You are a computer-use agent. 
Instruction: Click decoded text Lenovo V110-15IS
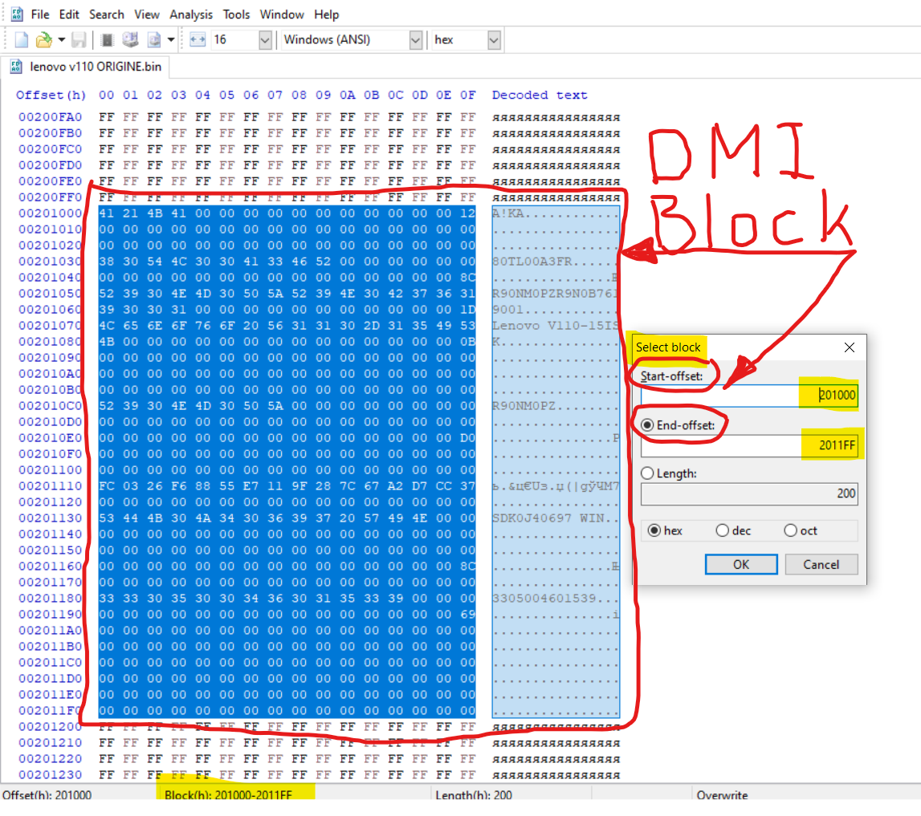(556, 325)
